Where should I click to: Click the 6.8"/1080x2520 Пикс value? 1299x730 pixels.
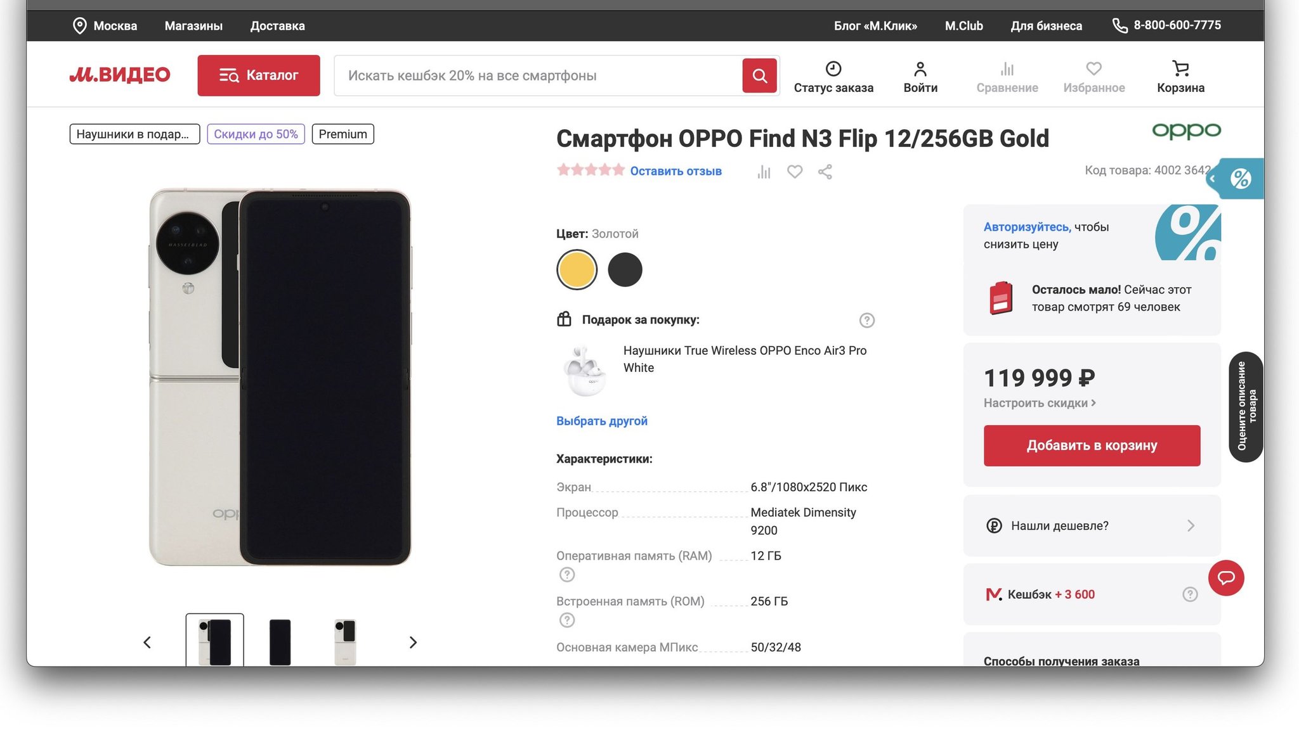tap(809, 487)
